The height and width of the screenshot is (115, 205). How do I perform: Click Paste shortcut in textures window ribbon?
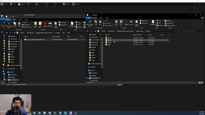(x=108, y=26)
